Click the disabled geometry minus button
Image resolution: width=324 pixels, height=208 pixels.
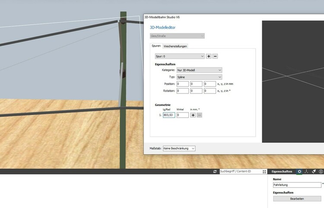[x=200, y=115]
